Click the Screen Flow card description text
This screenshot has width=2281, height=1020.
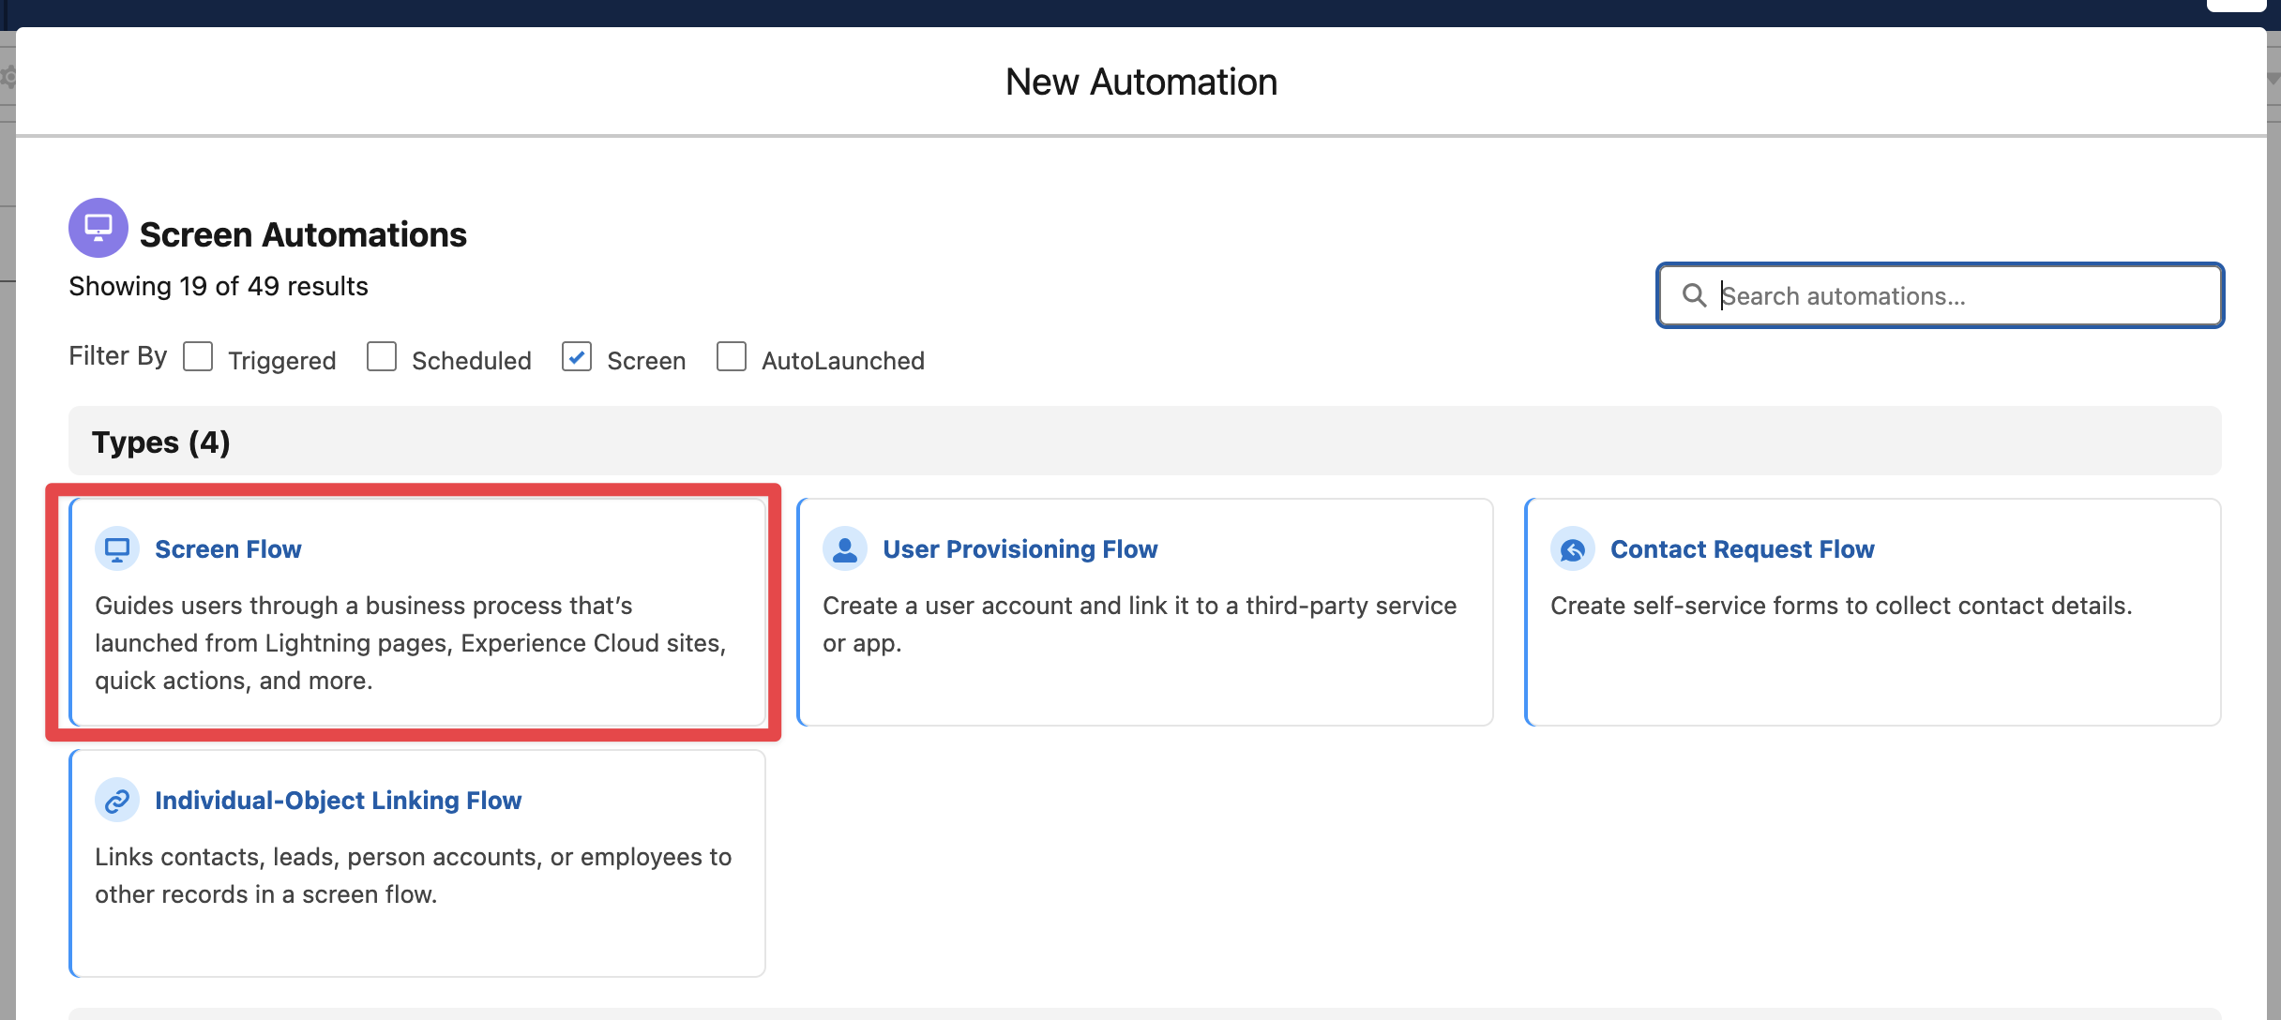click(410, 643)
